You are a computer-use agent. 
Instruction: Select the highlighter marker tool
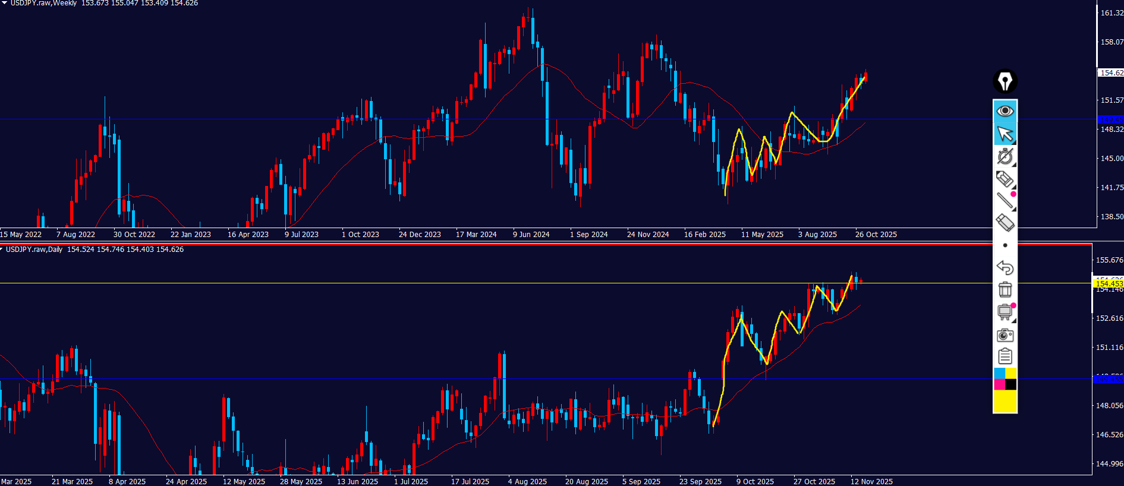click(1005, 179)
